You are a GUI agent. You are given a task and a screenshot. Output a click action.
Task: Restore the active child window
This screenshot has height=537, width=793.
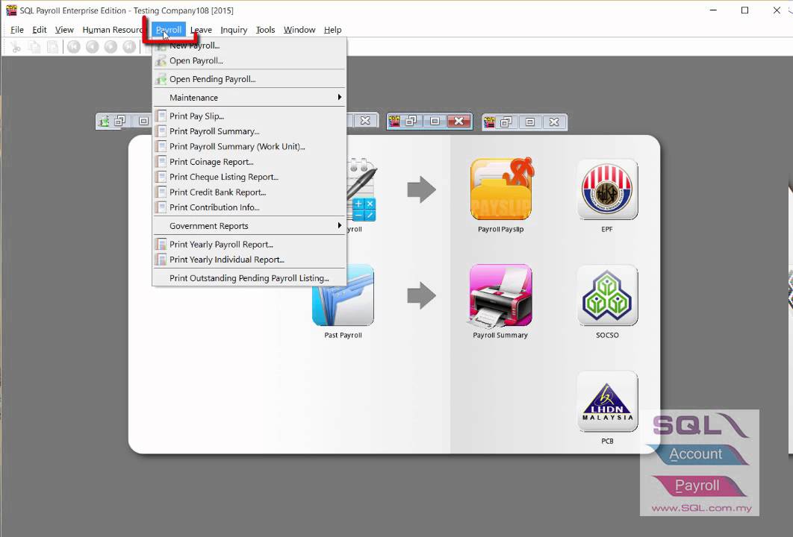tap(411, 122)
